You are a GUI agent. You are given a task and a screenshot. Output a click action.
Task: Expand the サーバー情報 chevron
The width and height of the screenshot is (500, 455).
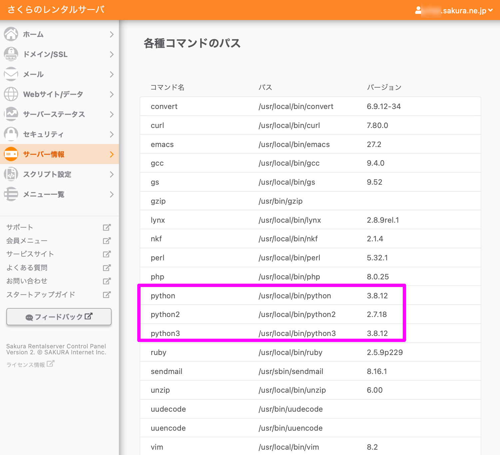point(112,154)
